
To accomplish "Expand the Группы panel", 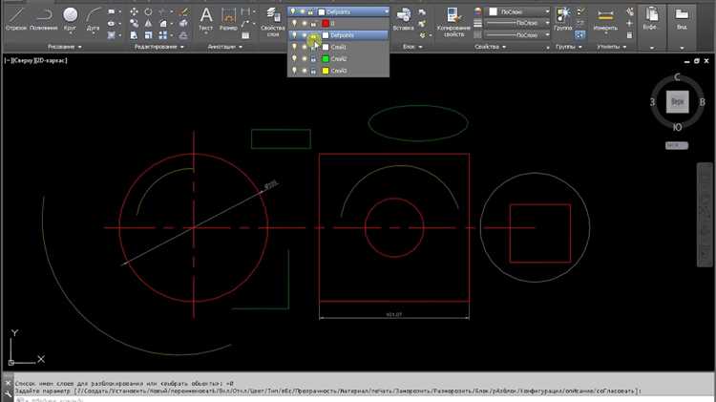I will coord(569,47).
